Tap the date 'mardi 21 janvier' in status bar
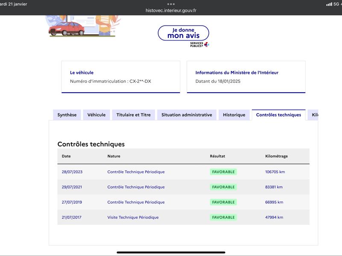 click(x=14, y=4)
